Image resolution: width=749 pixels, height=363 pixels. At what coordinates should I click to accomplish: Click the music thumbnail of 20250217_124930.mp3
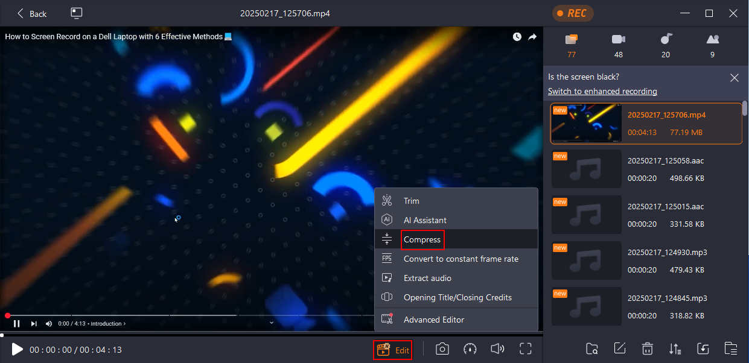(x=587, y=261)
